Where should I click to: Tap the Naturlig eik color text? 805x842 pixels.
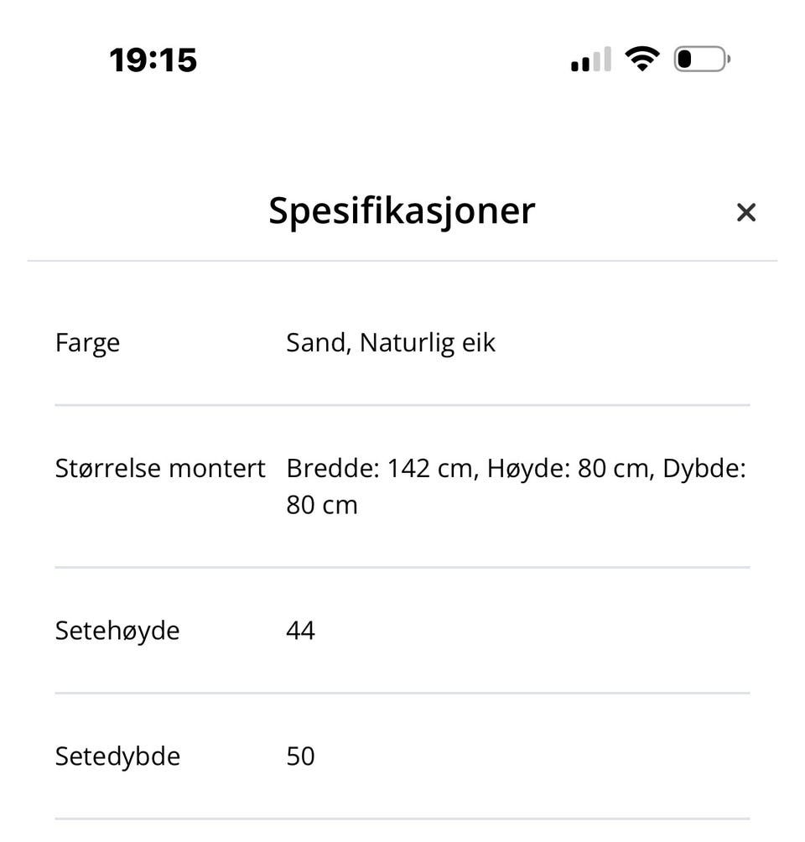[428, 343]
